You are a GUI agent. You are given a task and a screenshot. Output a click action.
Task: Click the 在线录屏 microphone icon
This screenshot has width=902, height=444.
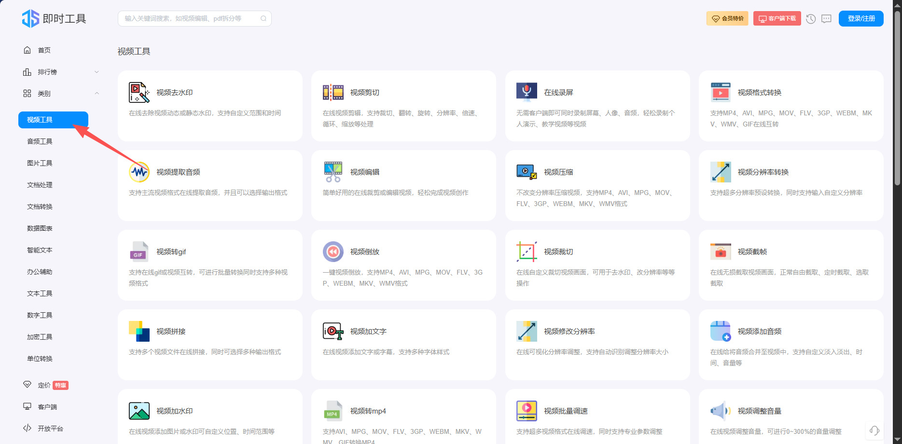[527, 92]
